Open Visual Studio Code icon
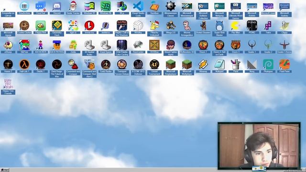Viewport: 306px width, 172px height. click(138, 6)
